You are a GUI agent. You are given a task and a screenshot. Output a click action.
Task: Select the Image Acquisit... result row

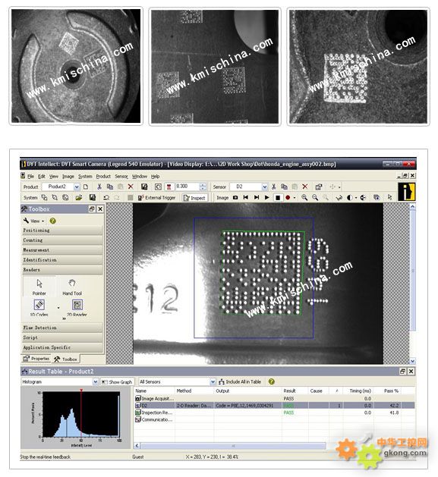coord(274,399)
